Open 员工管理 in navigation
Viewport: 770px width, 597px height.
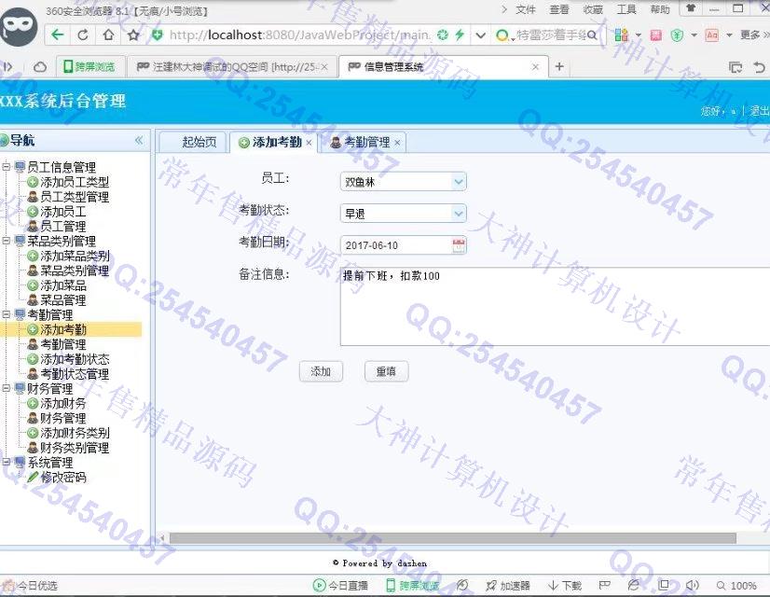pos(62,227)
